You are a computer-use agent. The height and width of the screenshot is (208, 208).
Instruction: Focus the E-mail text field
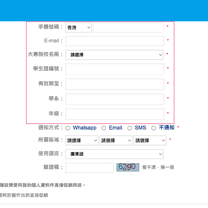[x=115, y=41]
